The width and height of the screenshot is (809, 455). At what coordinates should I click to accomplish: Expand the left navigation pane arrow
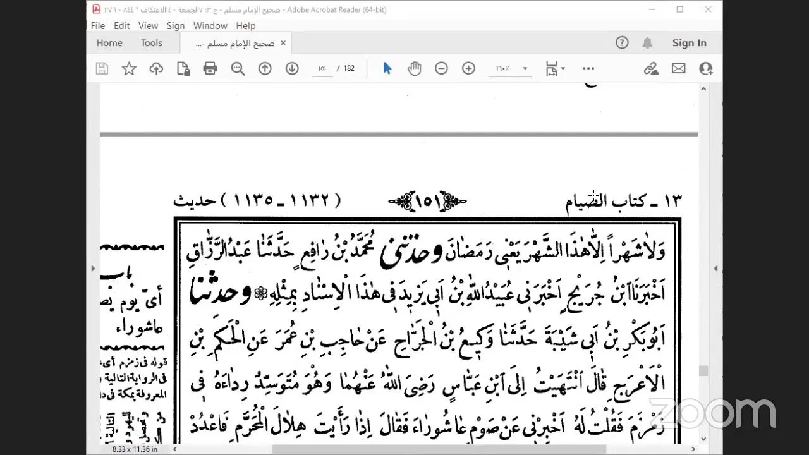click(93, 268)
